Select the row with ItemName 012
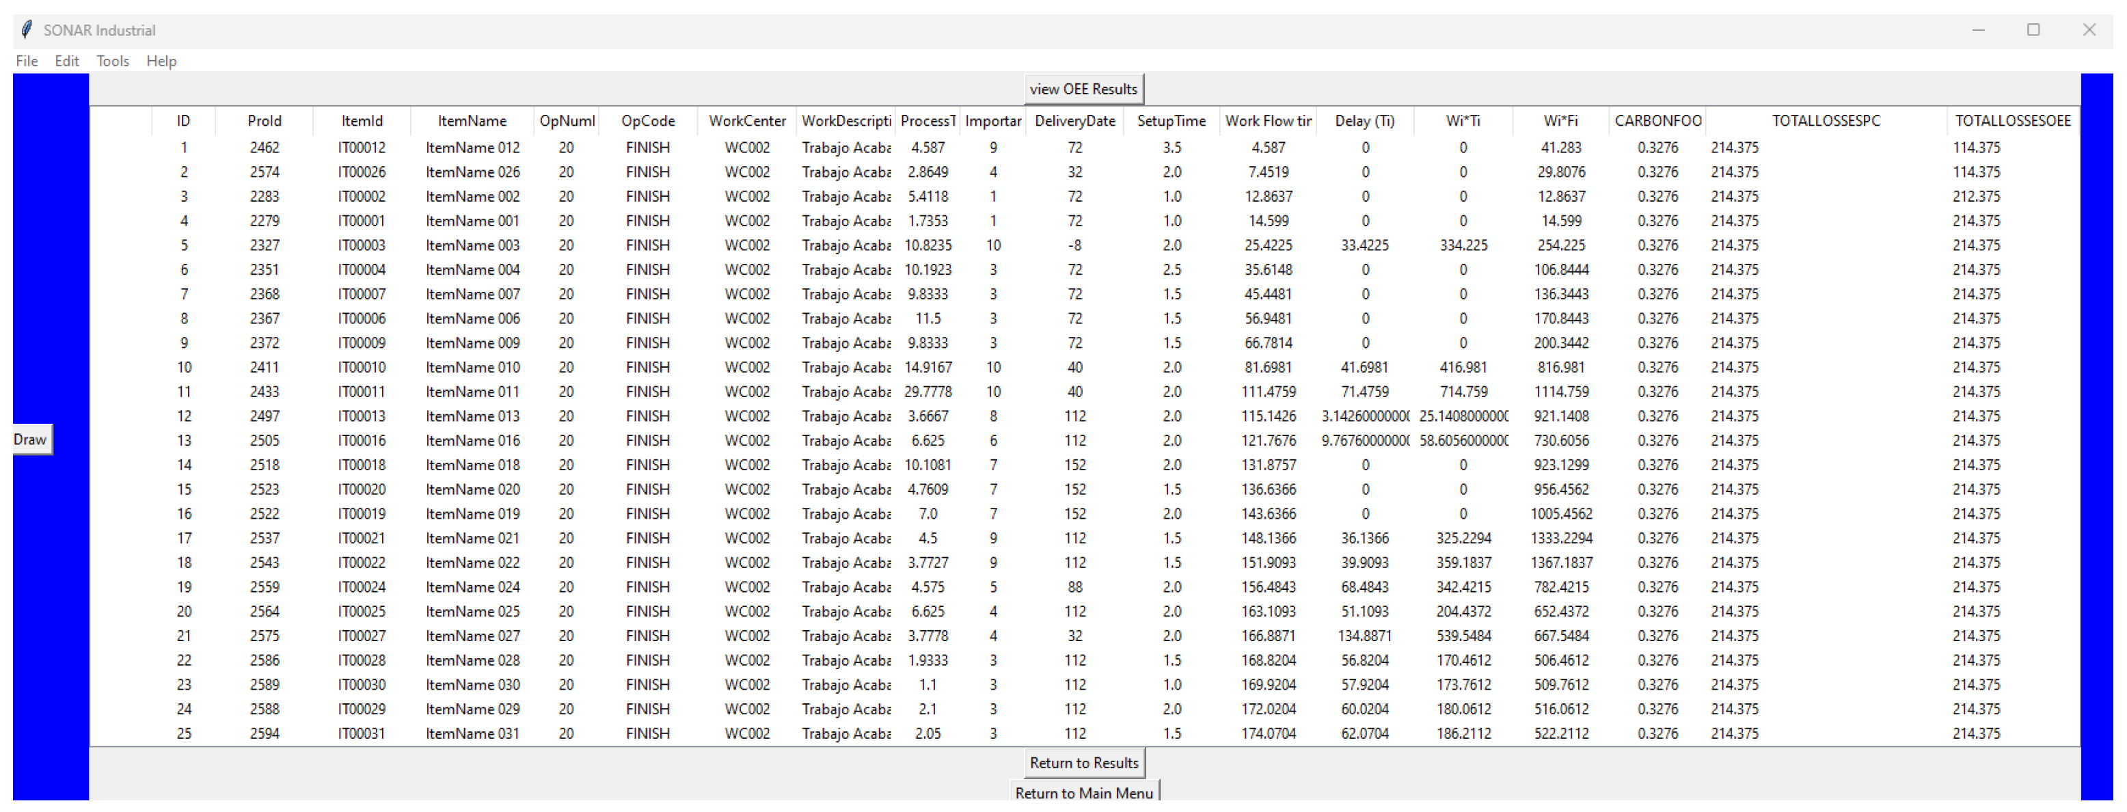 [472, 148]
